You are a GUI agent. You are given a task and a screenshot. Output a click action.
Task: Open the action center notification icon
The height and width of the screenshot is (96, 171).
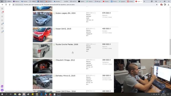[x=168, y=94]
